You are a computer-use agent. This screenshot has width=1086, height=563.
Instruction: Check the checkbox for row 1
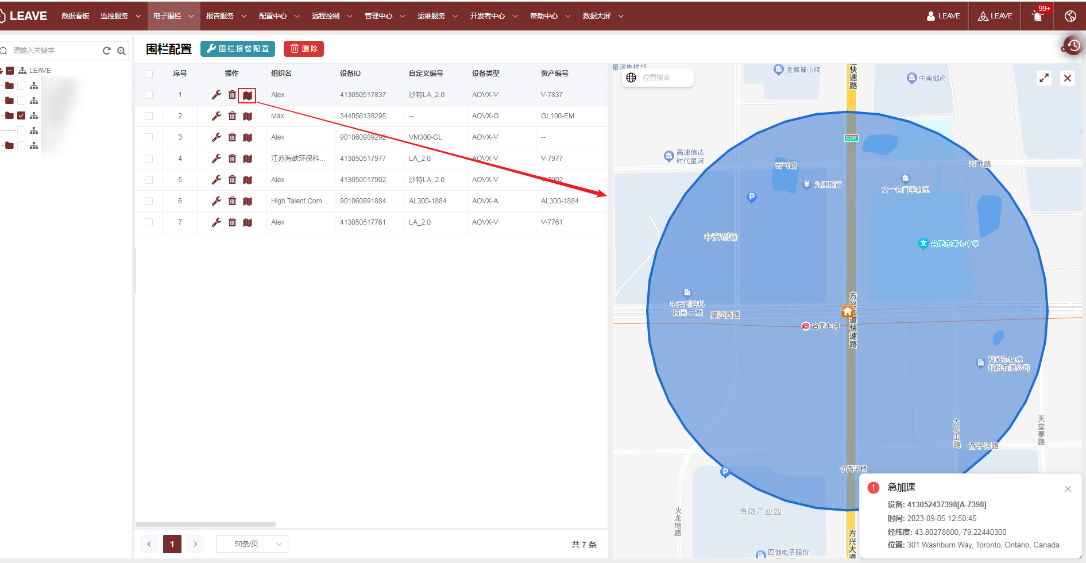click(149, 95)
